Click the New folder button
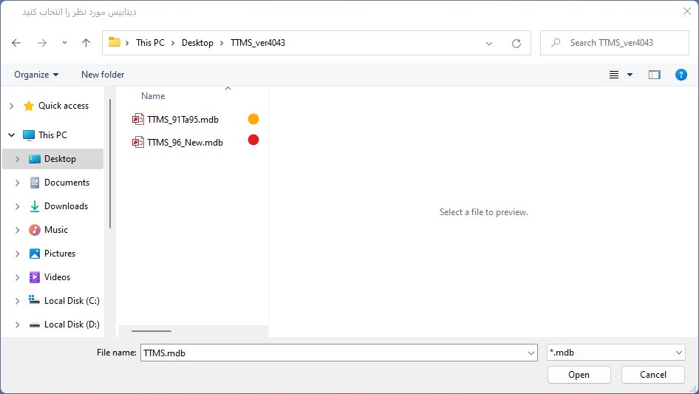 103,75
